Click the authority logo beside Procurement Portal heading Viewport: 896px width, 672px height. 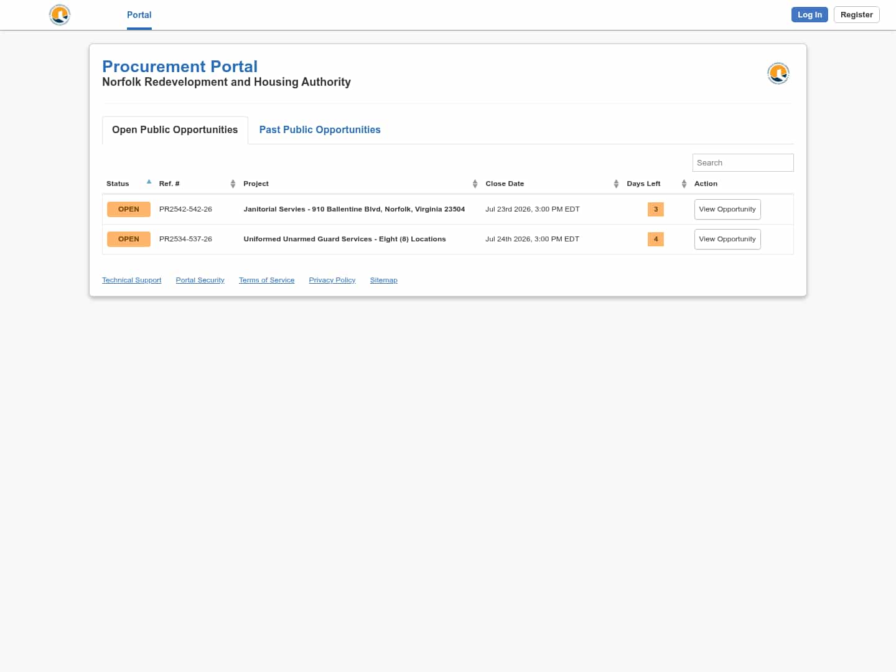click(778, 73)
